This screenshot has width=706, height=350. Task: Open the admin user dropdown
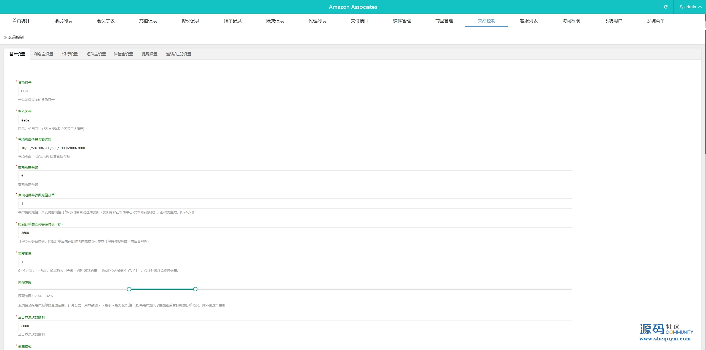pyautogui.click(x=690, y=7)
